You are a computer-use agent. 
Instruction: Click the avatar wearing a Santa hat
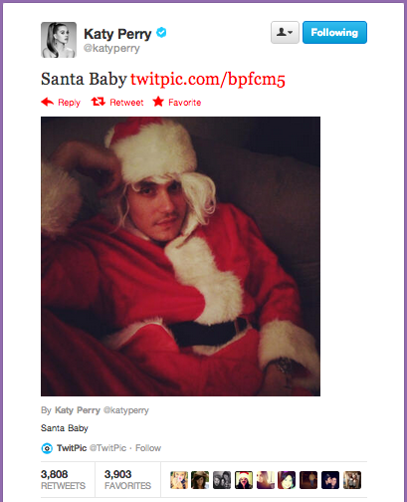(244, 480)
